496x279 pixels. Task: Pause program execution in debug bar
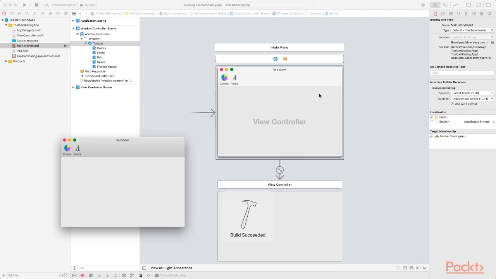(91, 276)
